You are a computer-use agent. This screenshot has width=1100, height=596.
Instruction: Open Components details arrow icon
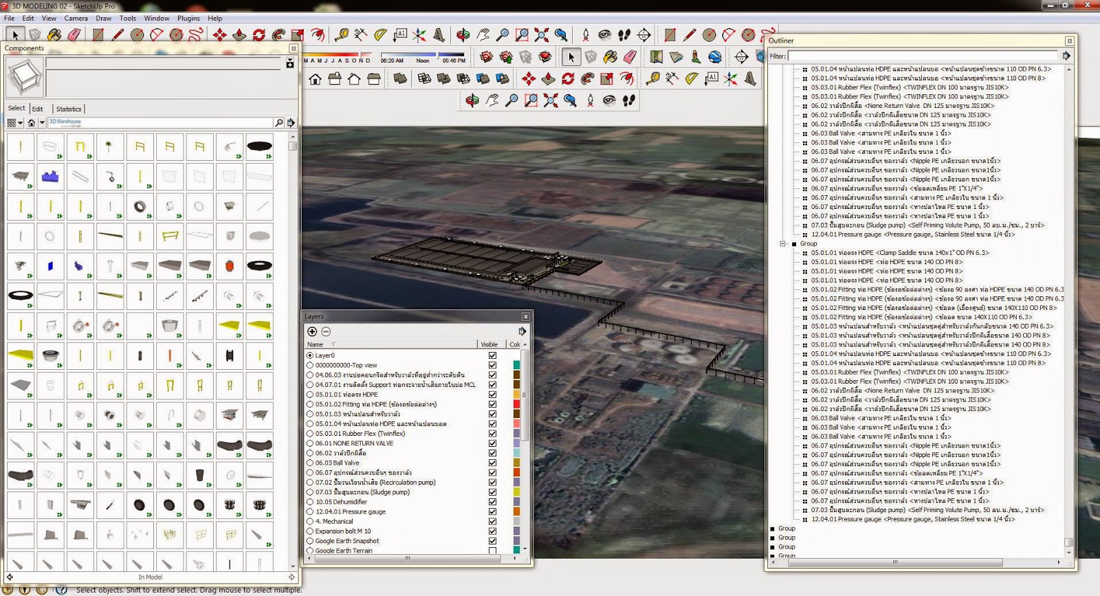click(x=291, y=122)
